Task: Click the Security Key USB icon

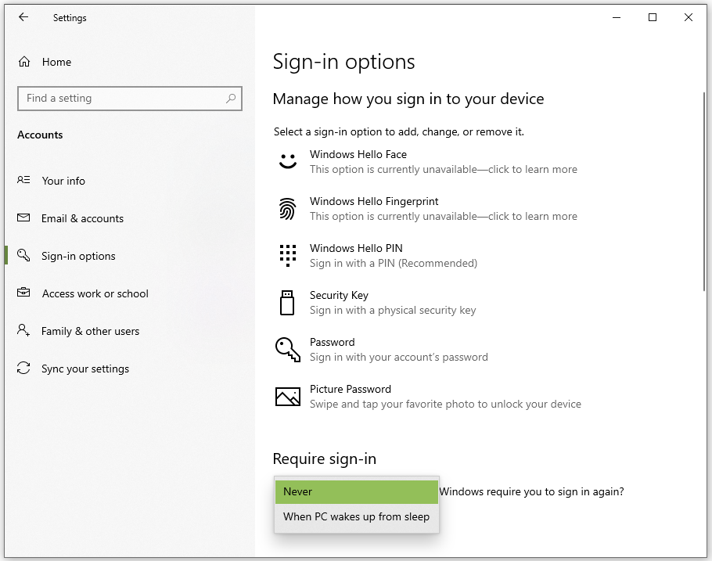Action: click(287, 303)
